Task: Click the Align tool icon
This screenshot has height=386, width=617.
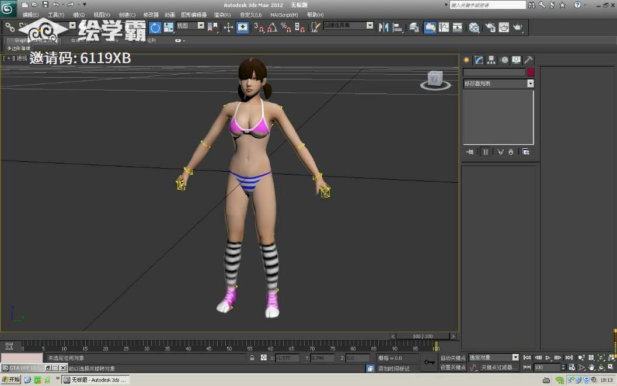Action: point(398,27)
